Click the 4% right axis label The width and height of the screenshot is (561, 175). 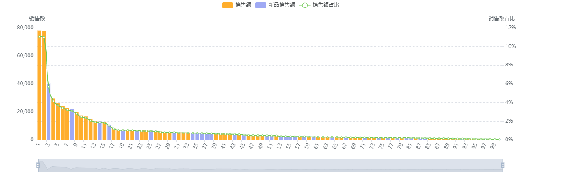509,102
